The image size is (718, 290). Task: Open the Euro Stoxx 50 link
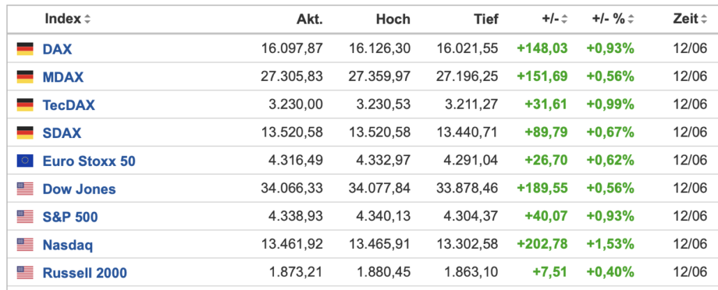pos(89,161)
